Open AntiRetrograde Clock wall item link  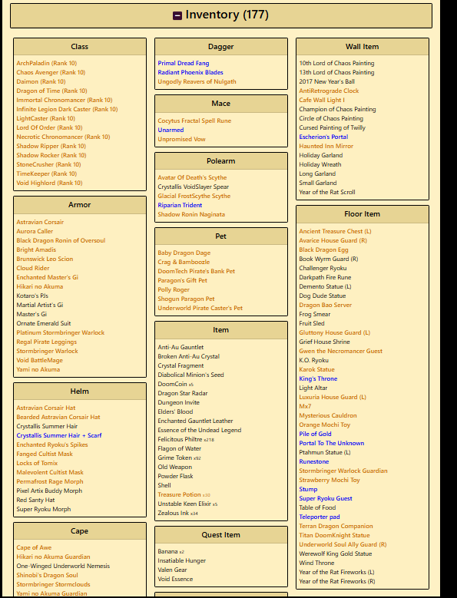329,91
